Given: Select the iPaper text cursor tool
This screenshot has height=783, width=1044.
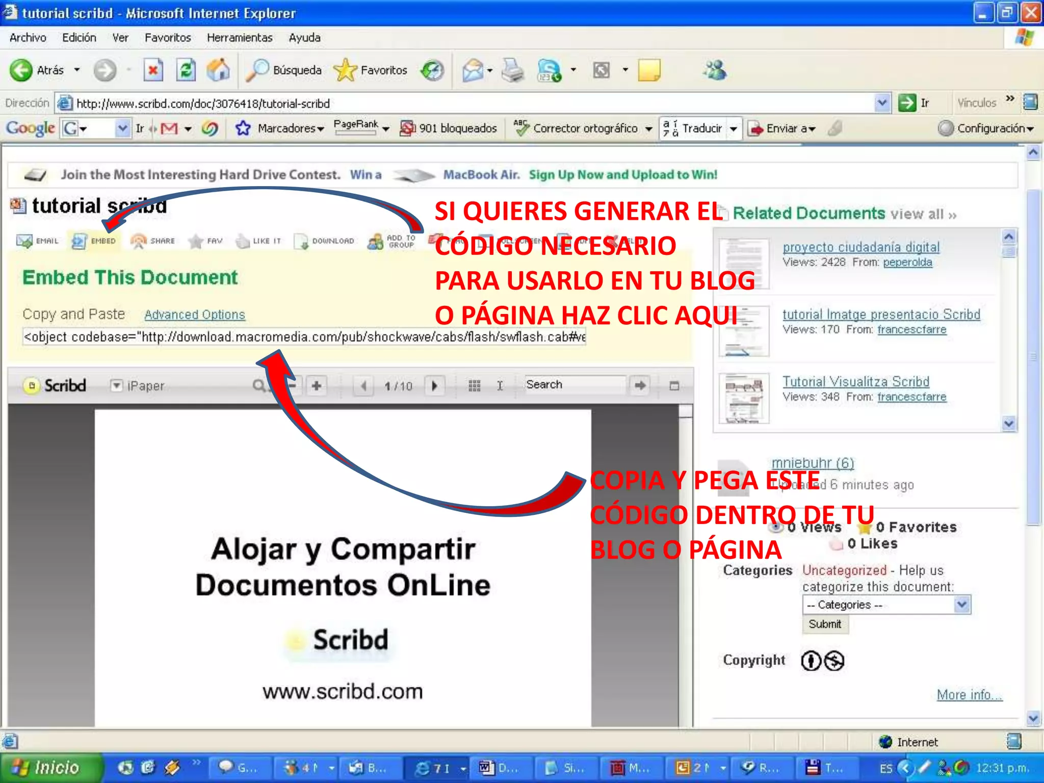Looking at the screenshot, I should tap(500, 385).
